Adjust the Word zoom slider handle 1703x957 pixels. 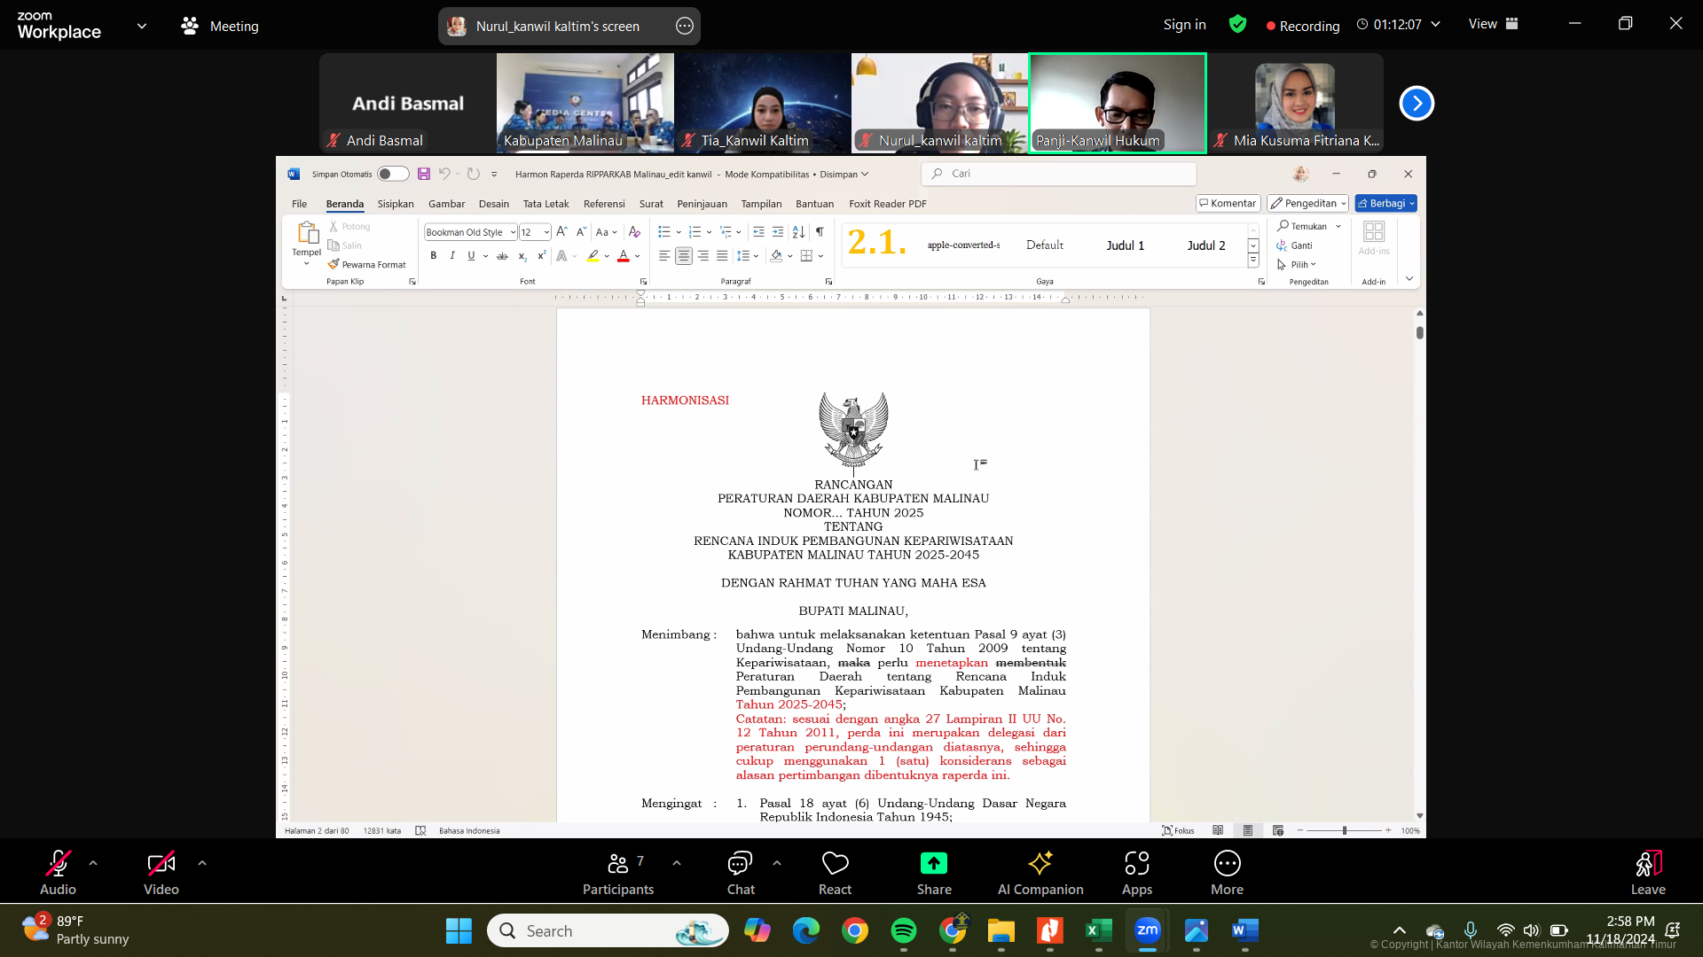click(1345, 830)
